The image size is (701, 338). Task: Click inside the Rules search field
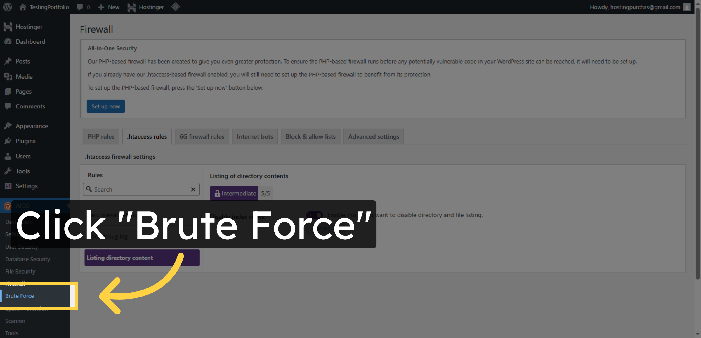pos(137,189)
